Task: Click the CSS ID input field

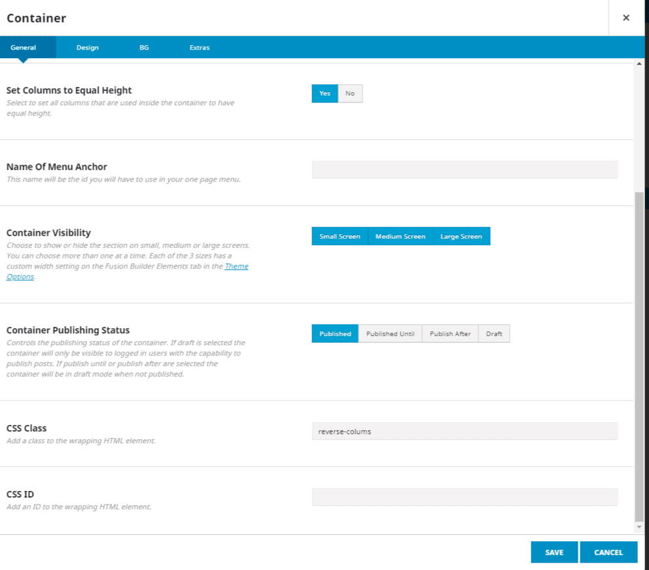Action: pyautogui.click(x=465, y=497)
